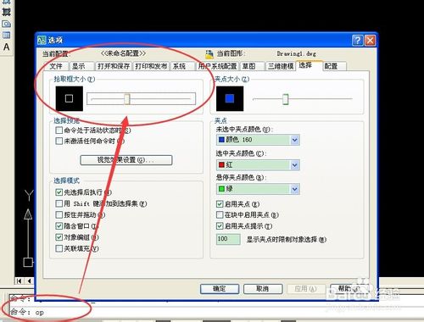Select the table tool in left toolbar

pyautogui.click(x=6, y=36)
